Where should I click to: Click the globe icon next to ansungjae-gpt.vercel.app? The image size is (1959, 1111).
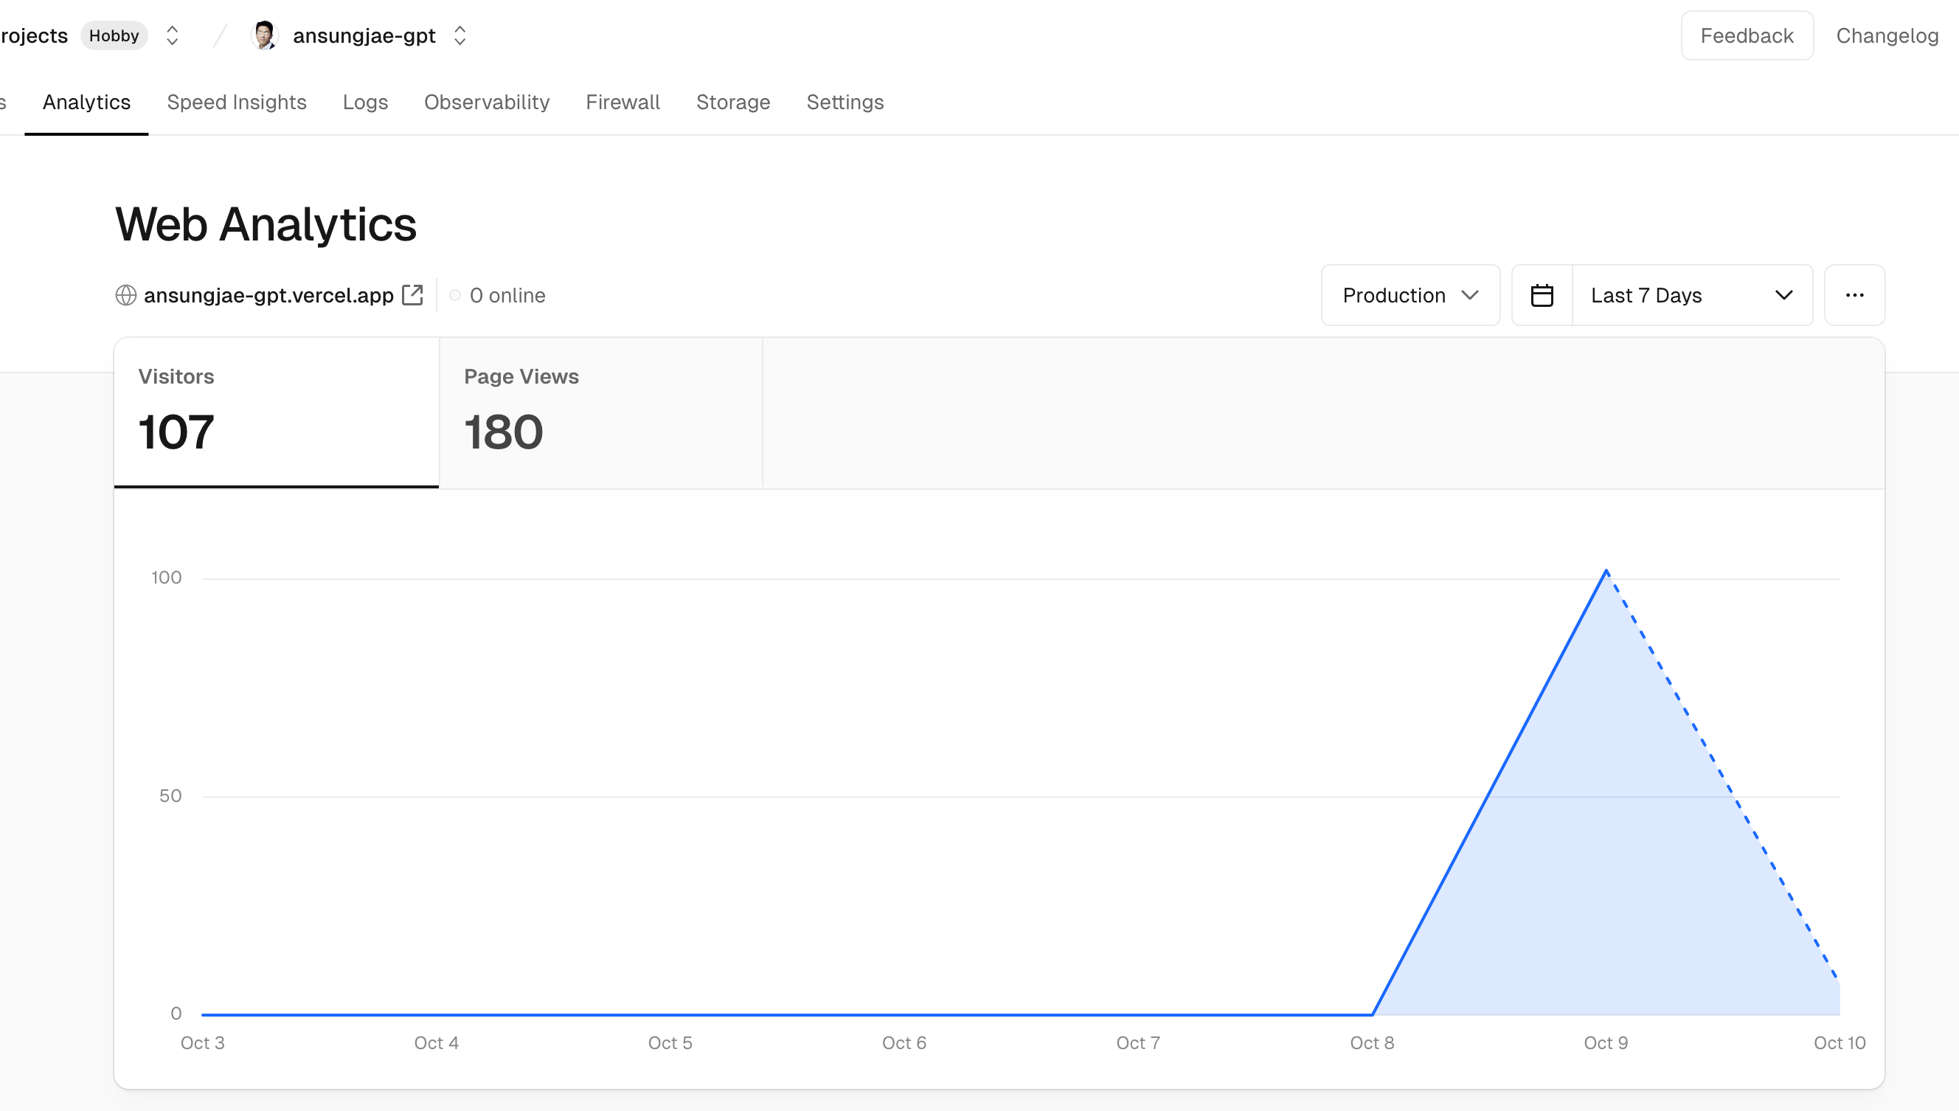point(126,295)
